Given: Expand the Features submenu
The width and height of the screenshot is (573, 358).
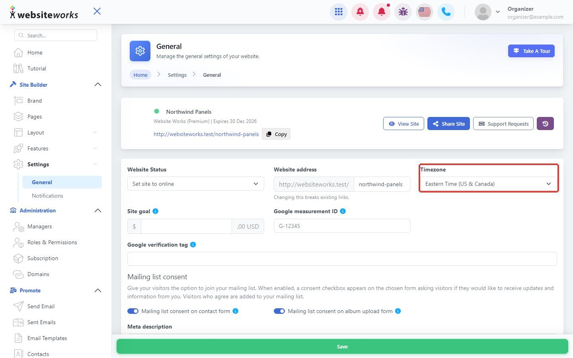Looking at the screenshot, I should (95, 148).
